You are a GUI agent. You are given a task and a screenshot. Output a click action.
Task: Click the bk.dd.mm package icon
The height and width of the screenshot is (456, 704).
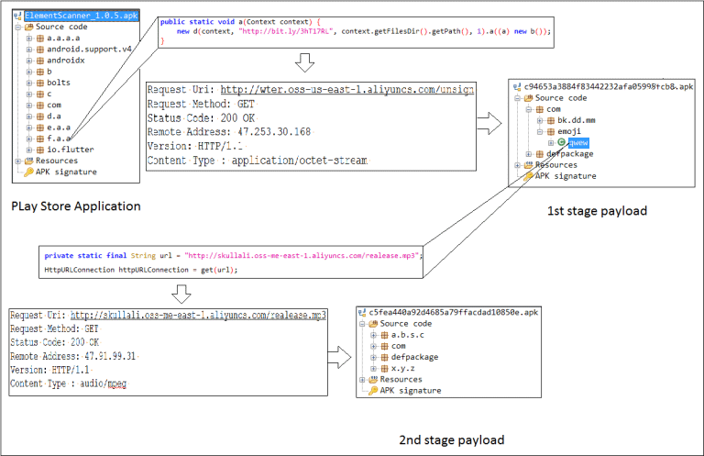pos(551,120)
